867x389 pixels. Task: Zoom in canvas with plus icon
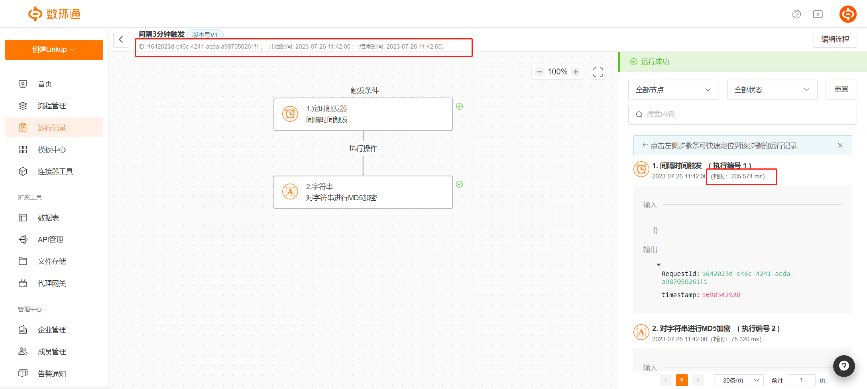click(576, 72)
